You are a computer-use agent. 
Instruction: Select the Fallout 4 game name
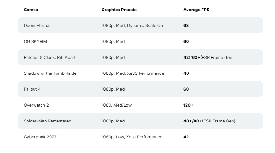(x=32, y=89)
